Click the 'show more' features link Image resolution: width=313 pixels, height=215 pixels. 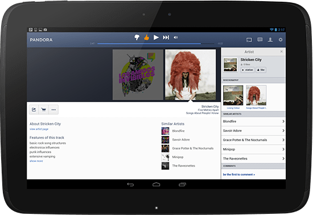[x=36, y=161]
